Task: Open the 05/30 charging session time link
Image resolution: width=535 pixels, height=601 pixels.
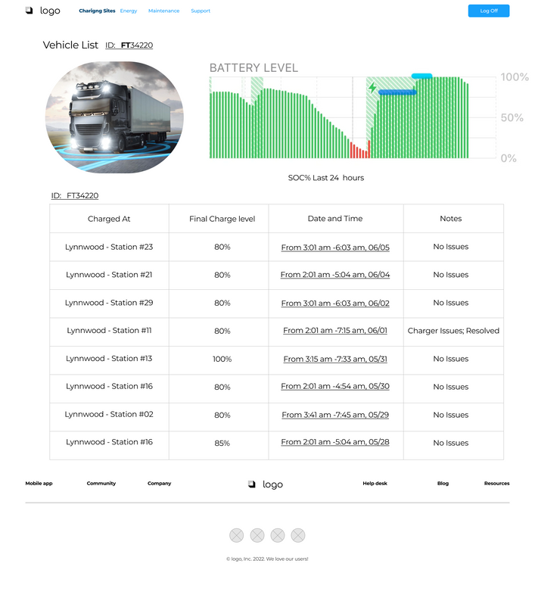Action: tap(335, 386)
